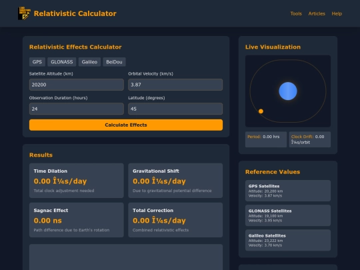Click the Relativistic Calculator site title
The width and height of the screenshot is (360, 270).
75,13
